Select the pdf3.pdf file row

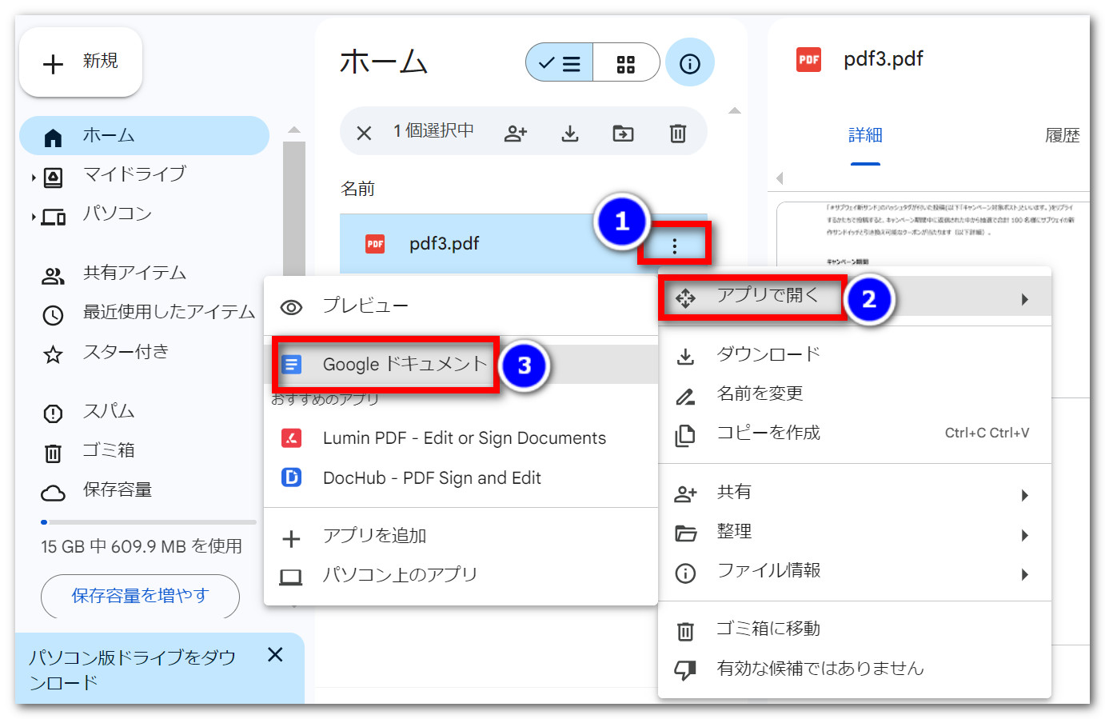[523, 244]
